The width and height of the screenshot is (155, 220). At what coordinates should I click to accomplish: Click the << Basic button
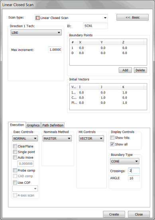(132, 18)
